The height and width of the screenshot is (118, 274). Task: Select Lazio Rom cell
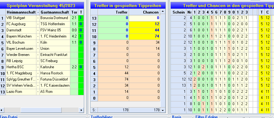coord(21,92)
